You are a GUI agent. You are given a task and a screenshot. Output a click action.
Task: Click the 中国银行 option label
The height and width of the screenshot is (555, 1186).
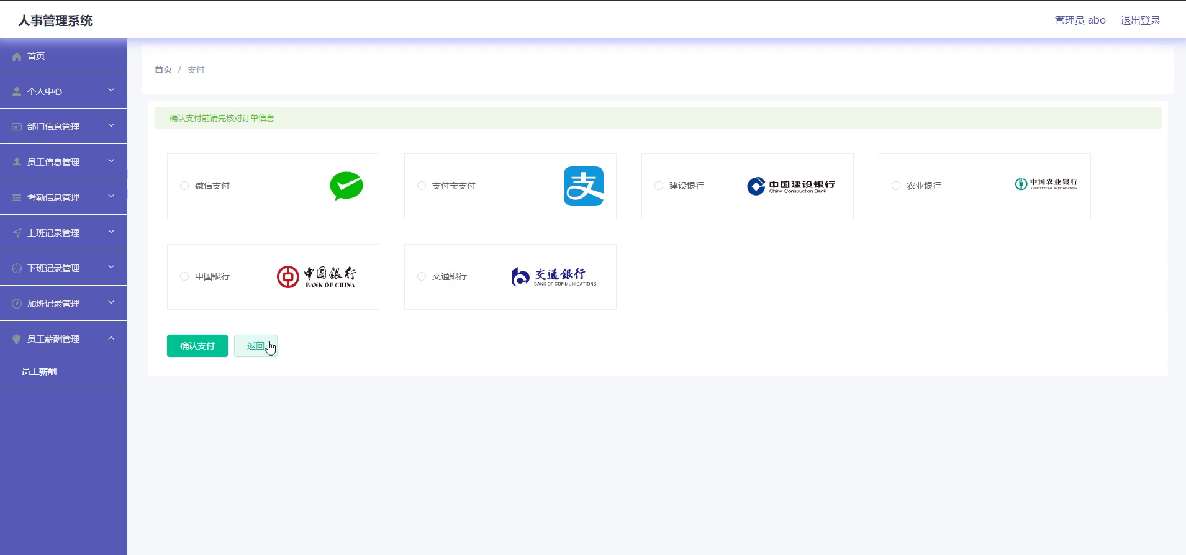pyautogui.click(x=212, y=276)
